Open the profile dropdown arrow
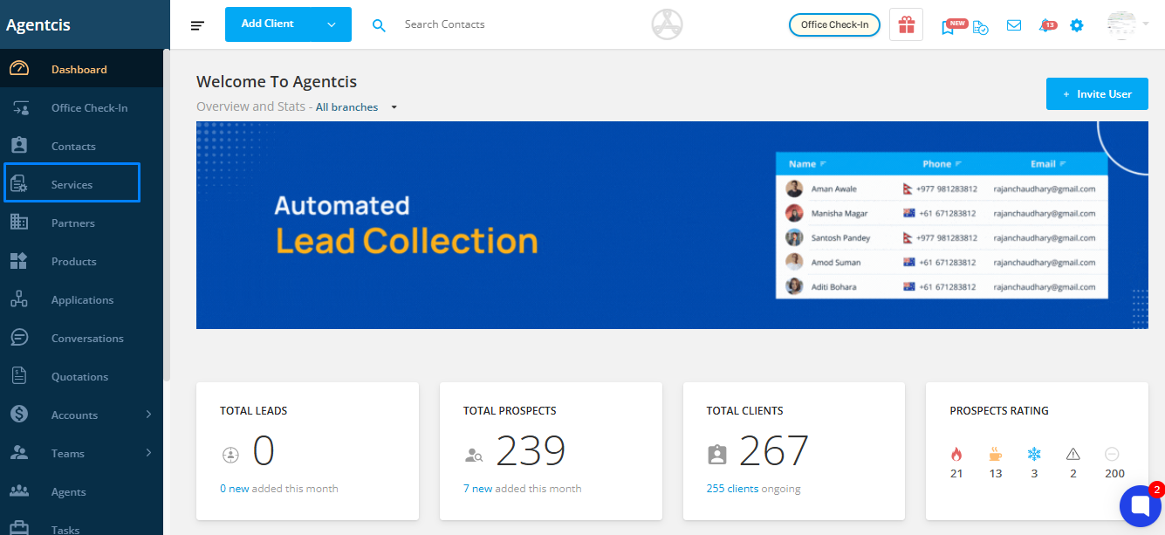Screen dimensions: 1165x535 [1145, 24]
